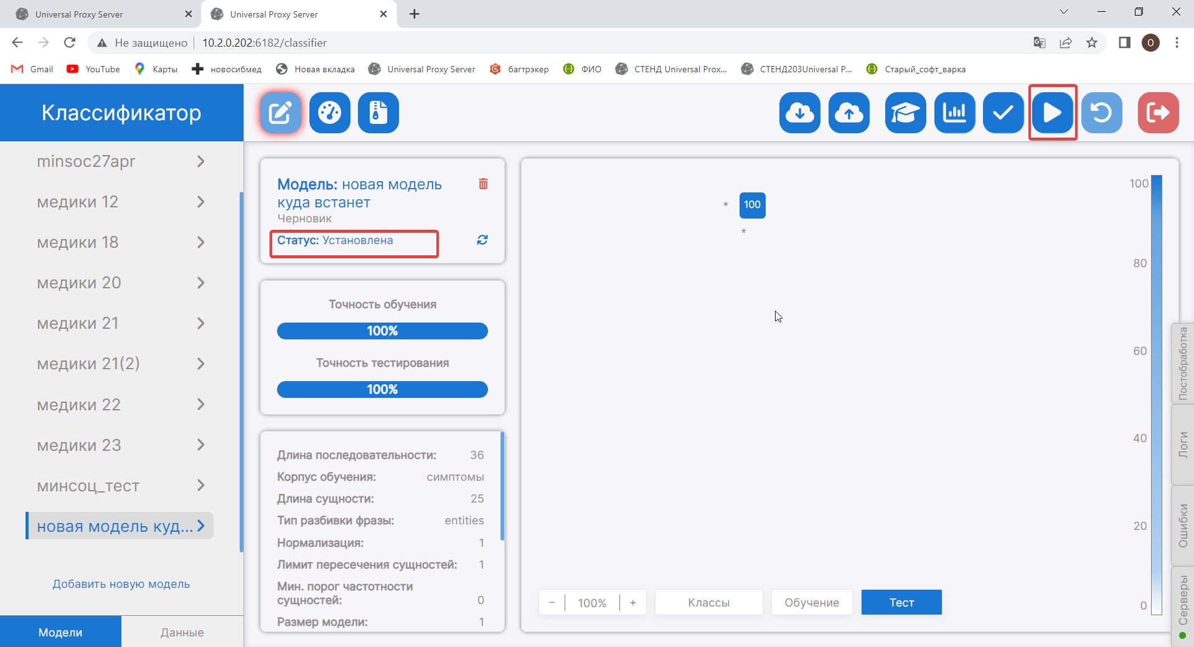Switch to the Данные tab
Viewport: 1194px width, 647px height.
182,632
